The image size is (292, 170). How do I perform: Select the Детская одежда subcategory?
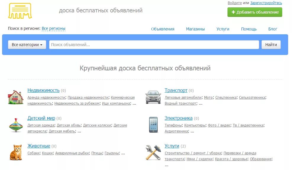pyautogui.click(x=41, y=125)
